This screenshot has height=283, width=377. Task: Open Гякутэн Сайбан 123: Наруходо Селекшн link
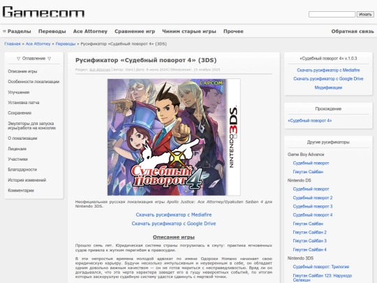(322, 277)
